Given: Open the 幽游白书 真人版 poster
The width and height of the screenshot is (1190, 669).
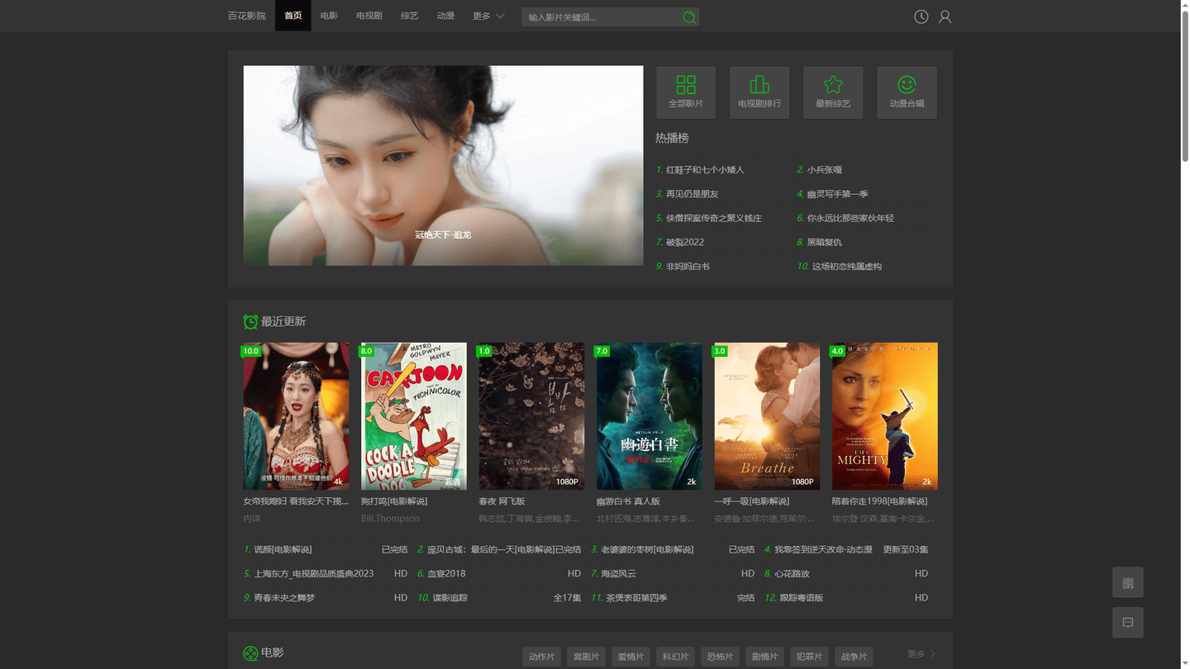Looking at the screenshot, I should click(x=650, y=416).
